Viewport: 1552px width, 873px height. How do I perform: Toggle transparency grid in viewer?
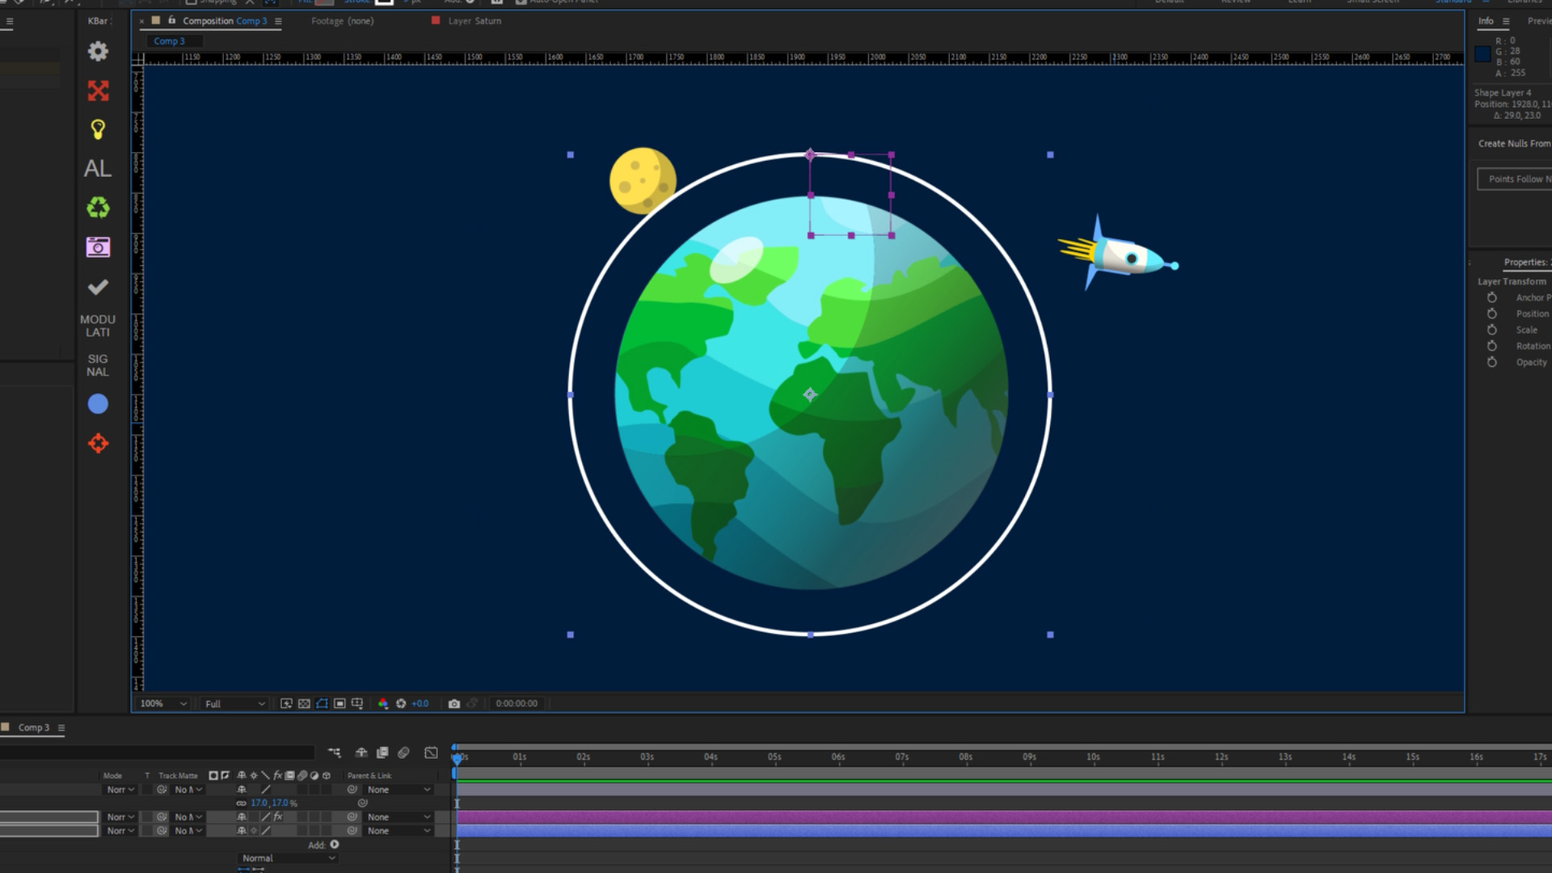(304, 703)
